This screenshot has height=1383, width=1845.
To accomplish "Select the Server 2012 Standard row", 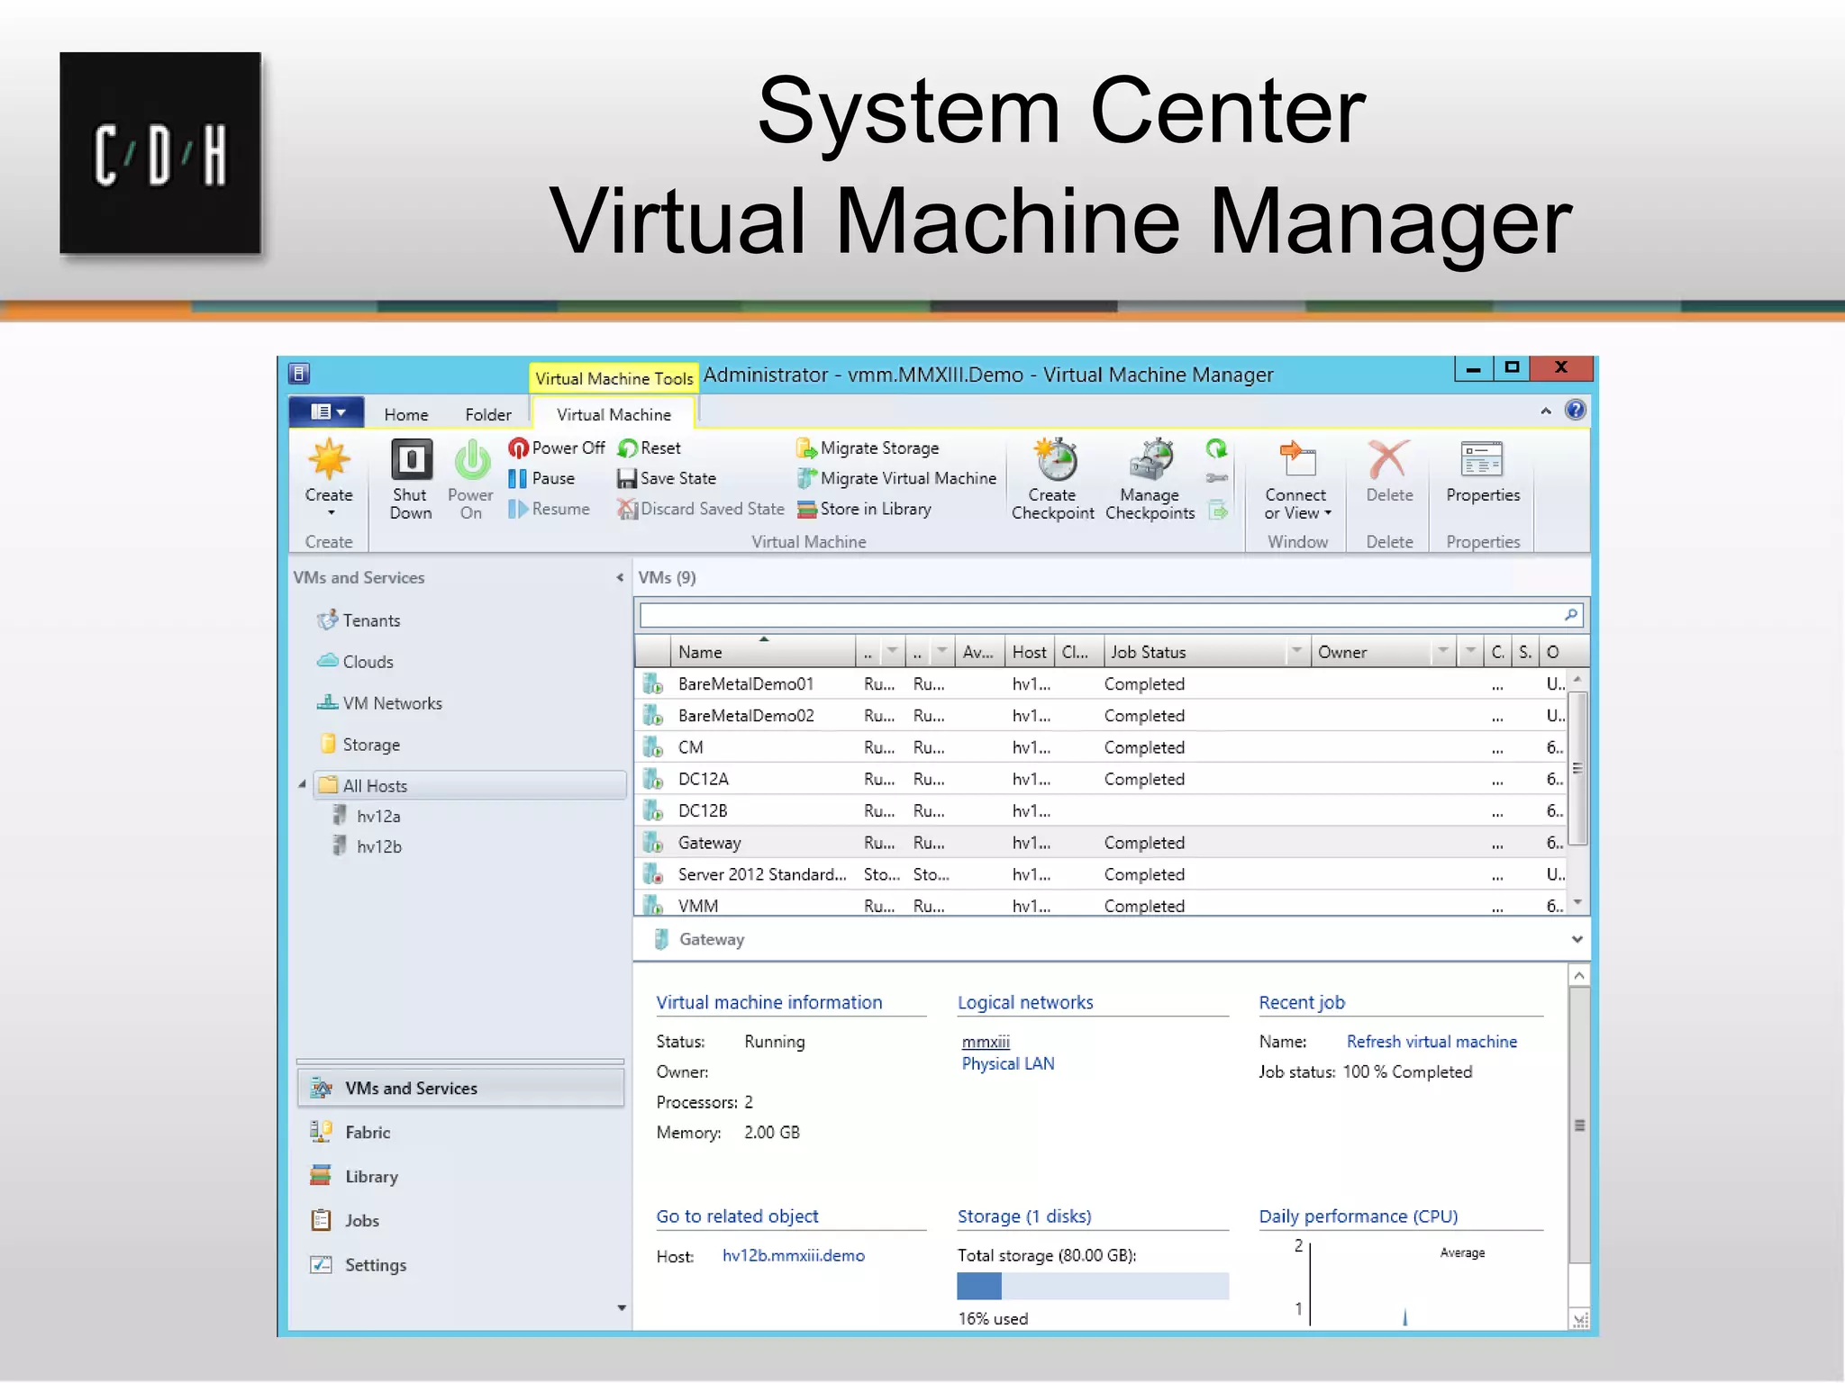I will 1100,874.
